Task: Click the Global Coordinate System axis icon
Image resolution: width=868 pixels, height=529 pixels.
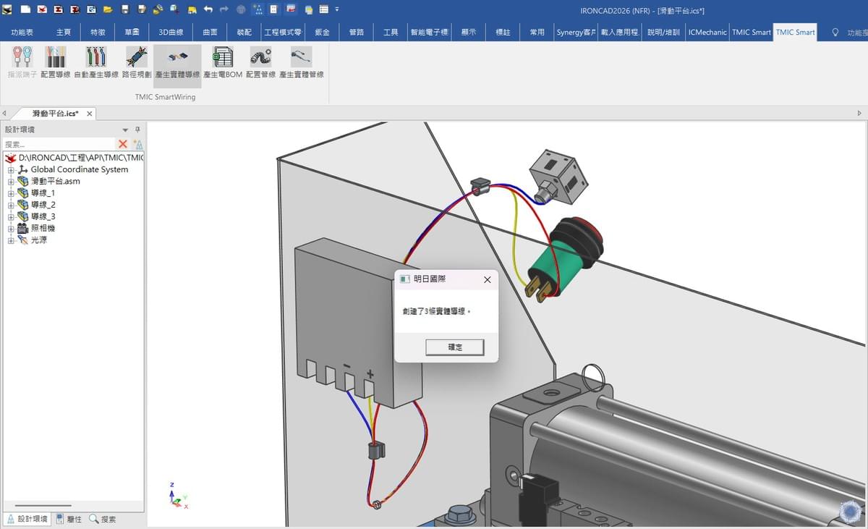Action: point(22,169)
